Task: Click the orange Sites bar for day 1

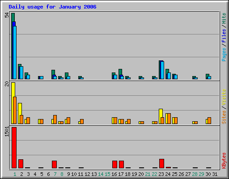Action: click(x=15, y=110)
